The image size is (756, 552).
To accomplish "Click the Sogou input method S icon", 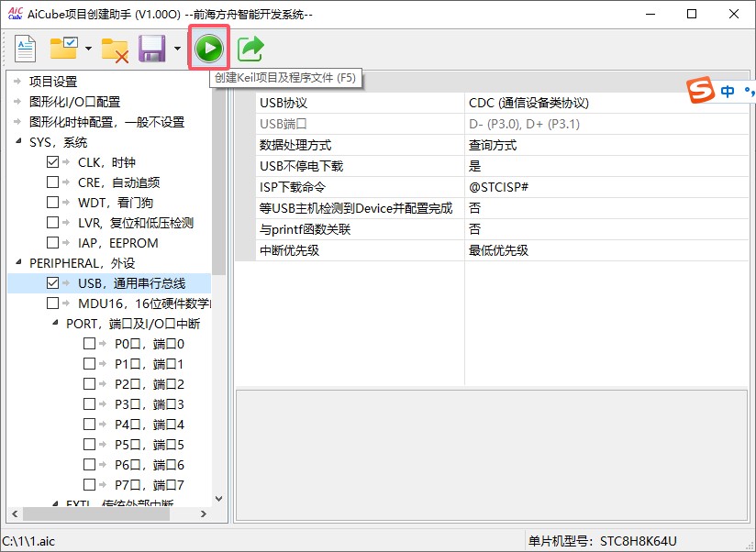I will click(x=701, y=90).
